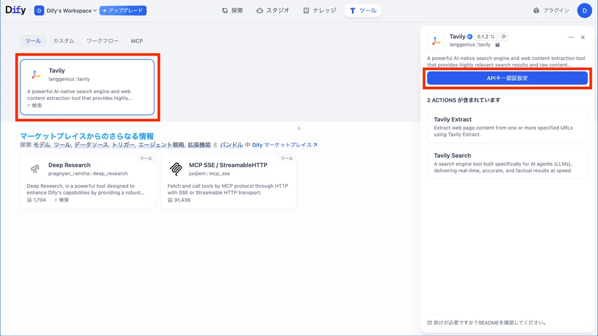Click the Dify logo
The height and width of the screenshot is (336, 598).
tap(15, 10)
